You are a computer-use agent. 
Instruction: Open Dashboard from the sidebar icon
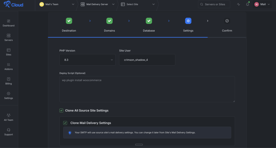pos(9,21)
